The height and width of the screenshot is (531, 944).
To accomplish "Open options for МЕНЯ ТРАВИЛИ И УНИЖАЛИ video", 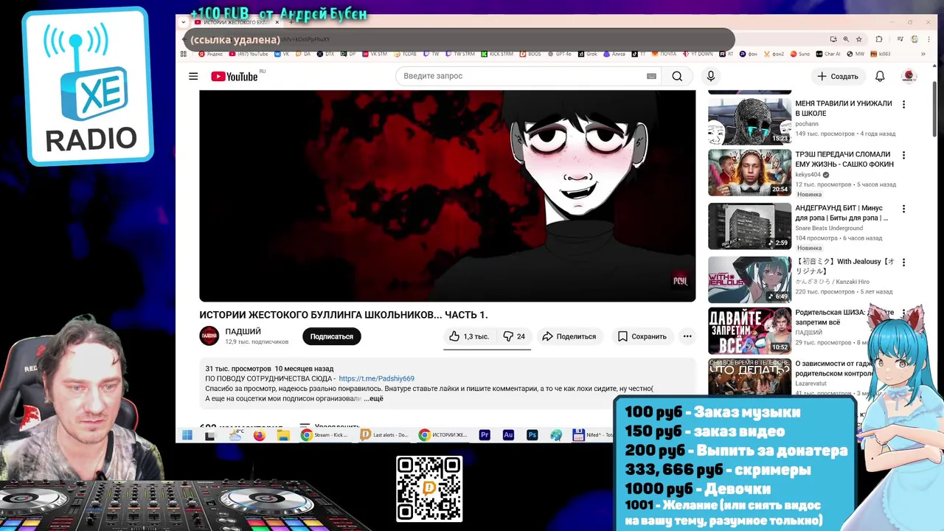I will coord(903,105).
